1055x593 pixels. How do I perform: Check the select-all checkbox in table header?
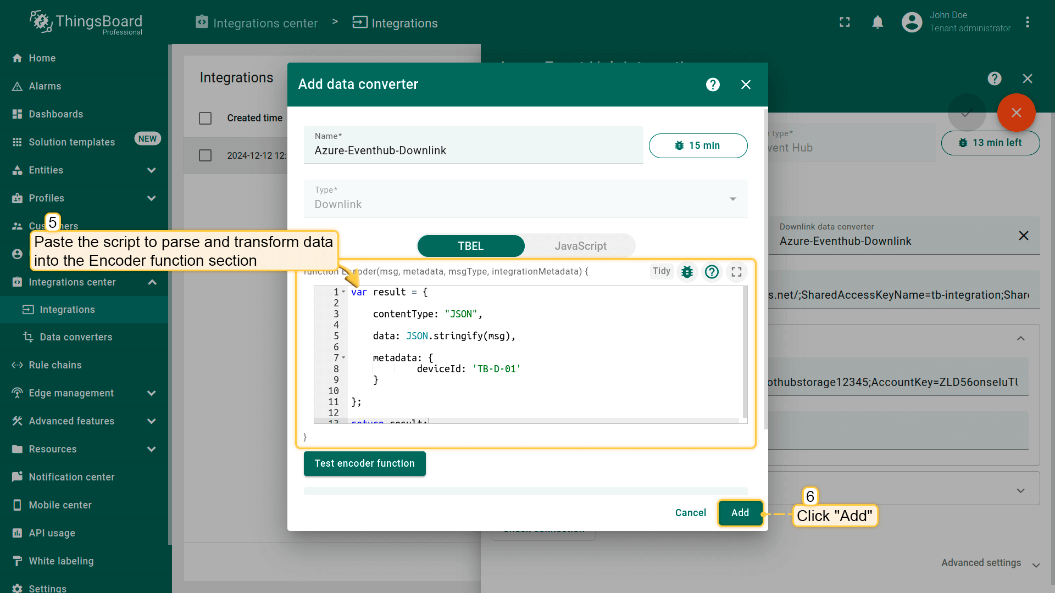tap(205, 118)
